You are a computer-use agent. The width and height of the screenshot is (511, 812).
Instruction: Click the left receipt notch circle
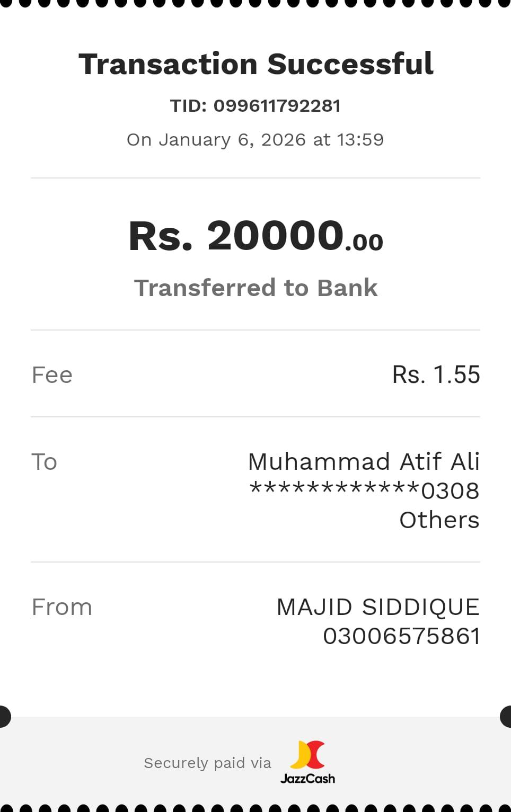(3, 717)
